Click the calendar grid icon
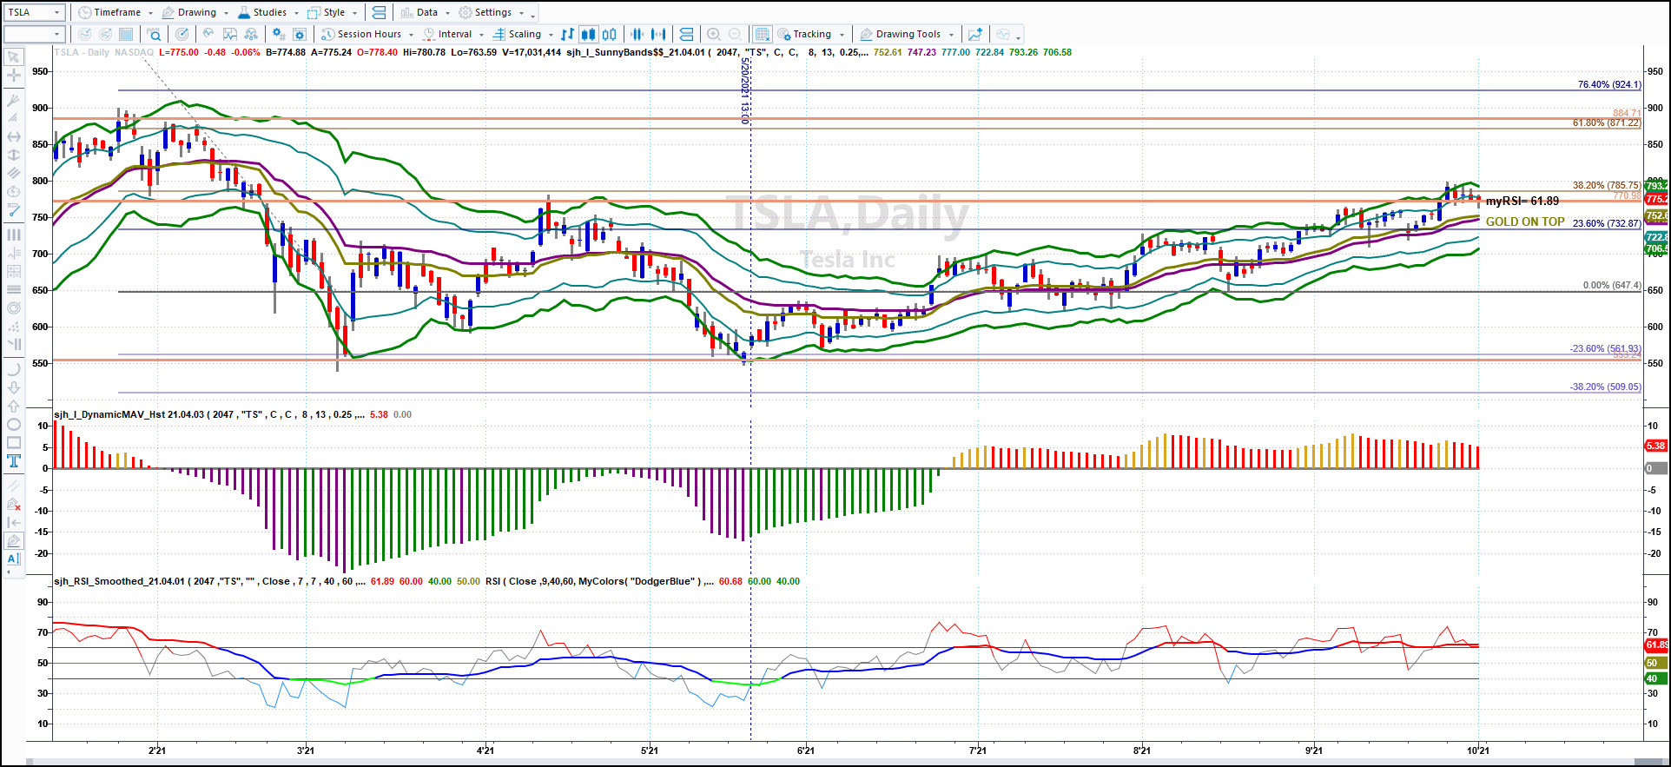1671x767 pixels. tap(126, 34)
